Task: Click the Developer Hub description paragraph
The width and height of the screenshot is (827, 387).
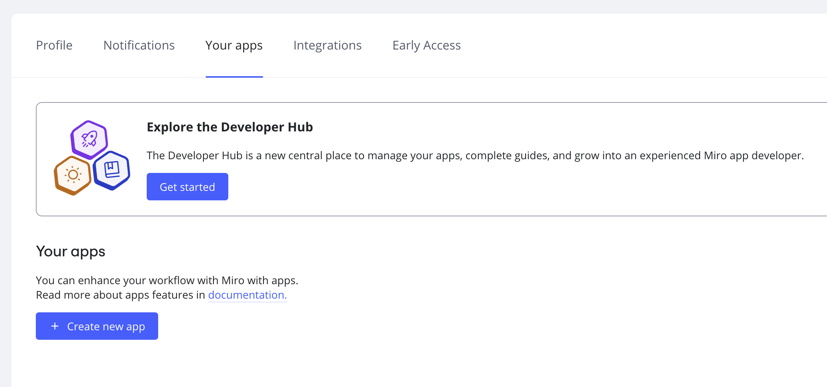Action: (x=475, y=155)
